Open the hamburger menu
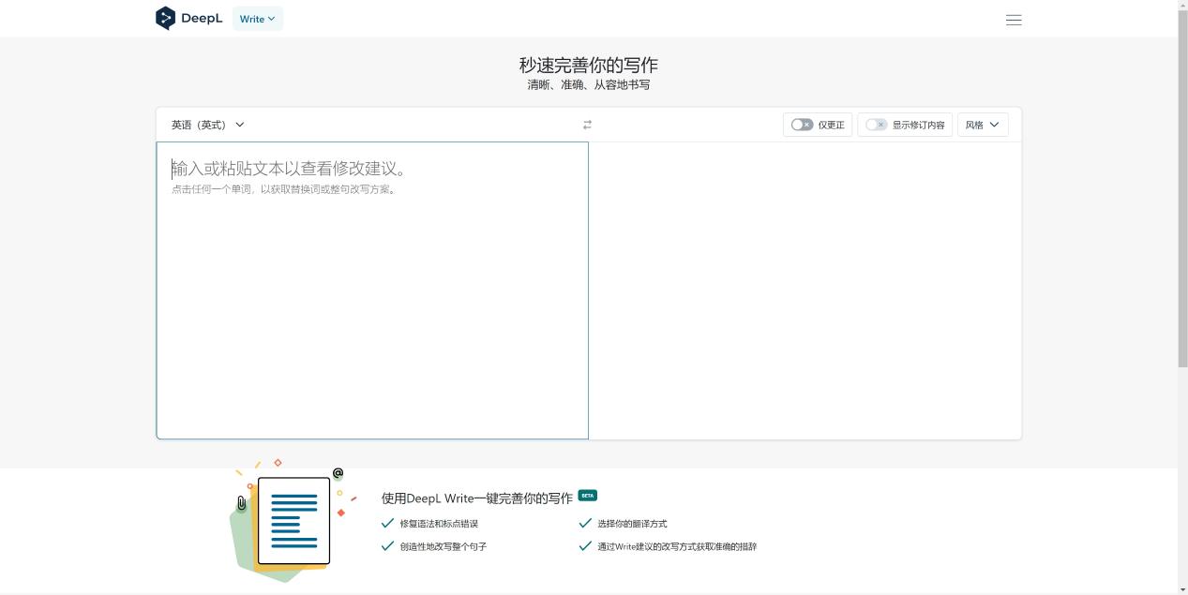This screenshot has height=595, width=1188. click(1014, 20)
